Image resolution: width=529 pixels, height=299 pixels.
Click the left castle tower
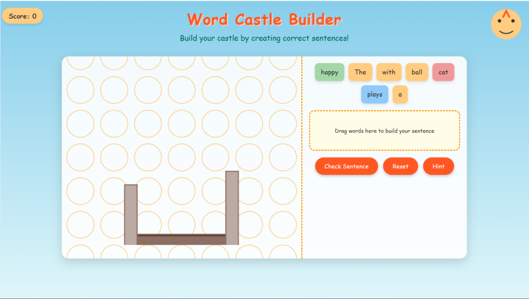[131, 214]
